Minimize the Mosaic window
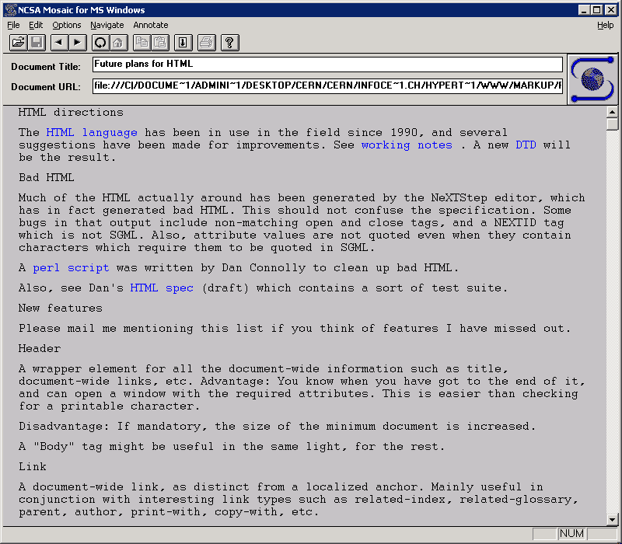This screenshot has width=622, height=544. click(x=584, y=10)
